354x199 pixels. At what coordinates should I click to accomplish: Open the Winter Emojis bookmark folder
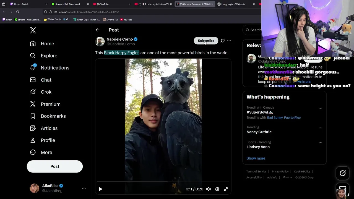pyautogui.click(x=57, y=20)
